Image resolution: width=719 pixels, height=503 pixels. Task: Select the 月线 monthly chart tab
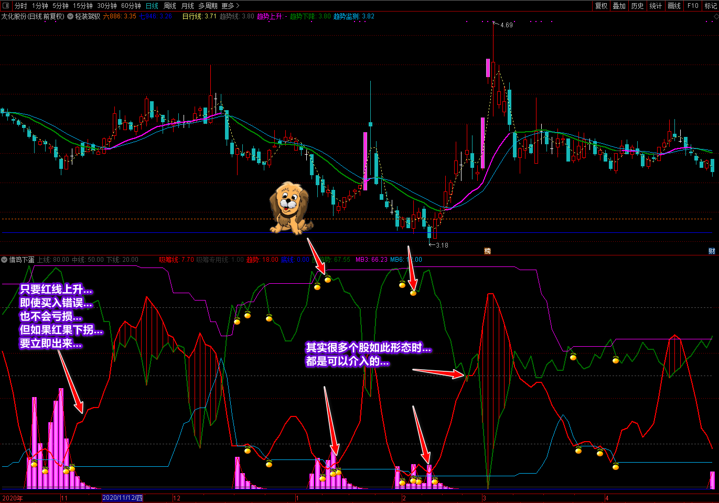pos(188,6)
